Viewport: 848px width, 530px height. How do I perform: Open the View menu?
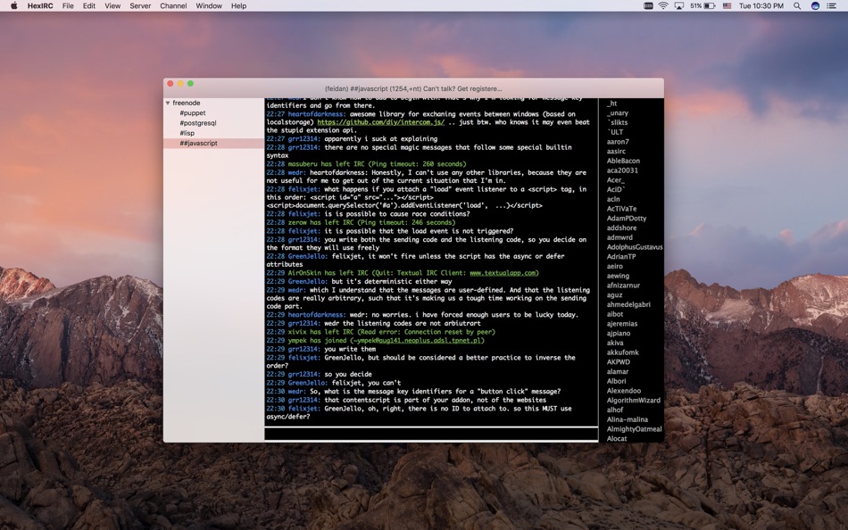(112, 6)
